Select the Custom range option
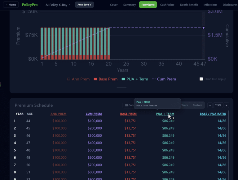 tap(197, 105)
